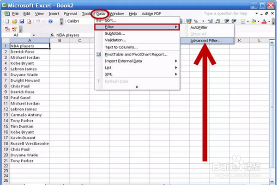Open the Window menu
This screenshot has height=185, width=277.
[x=117, y=13]
